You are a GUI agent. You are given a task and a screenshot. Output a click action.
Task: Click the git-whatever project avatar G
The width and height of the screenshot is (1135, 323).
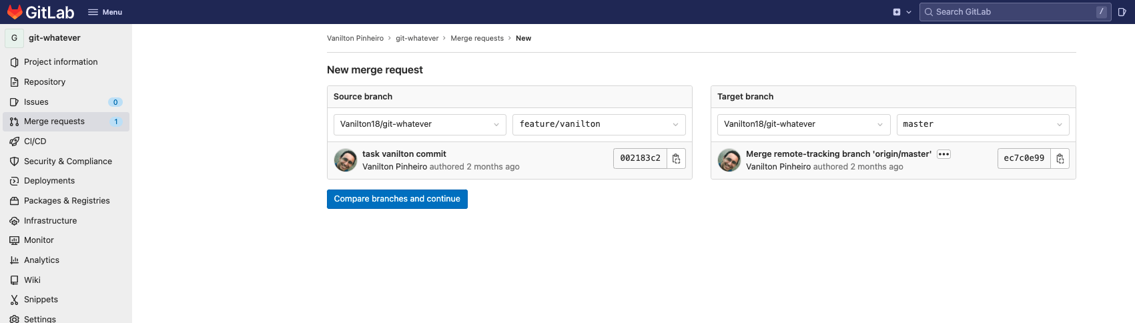coord(14,38)
